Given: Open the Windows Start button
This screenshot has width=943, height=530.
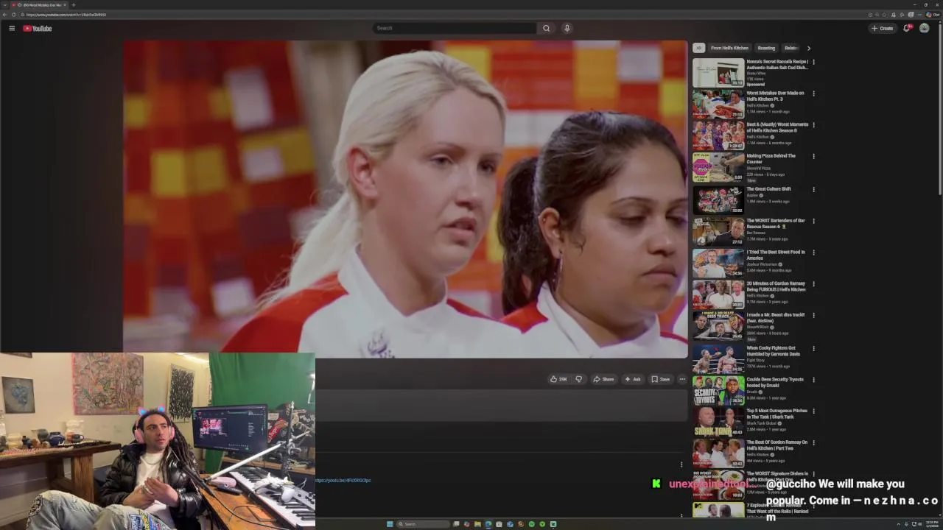Looking at the screenshot, I should [x=390, y=524].
